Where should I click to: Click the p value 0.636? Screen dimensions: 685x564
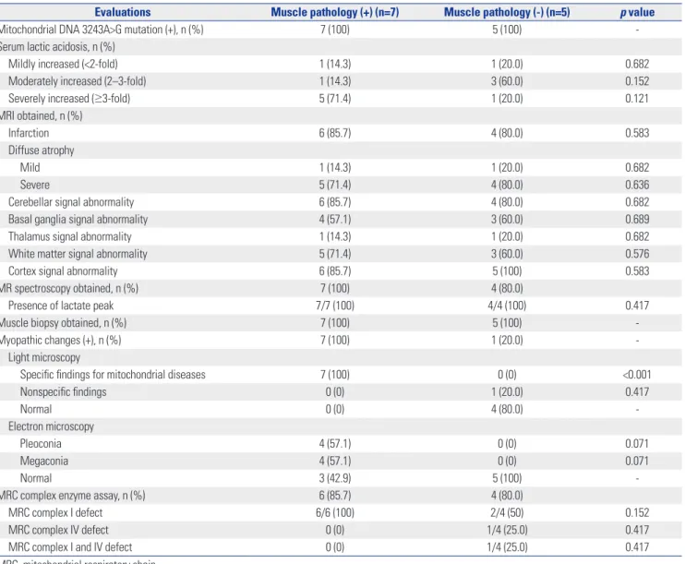pos(637,185)
